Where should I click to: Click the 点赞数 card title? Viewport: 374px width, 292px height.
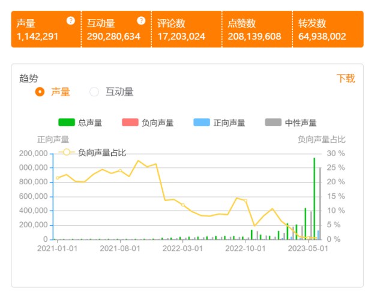click(241, 23)
